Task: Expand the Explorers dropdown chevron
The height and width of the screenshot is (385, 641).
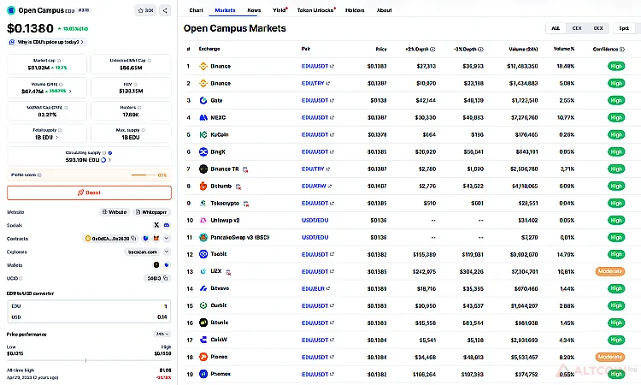Action: coord(167,252)
